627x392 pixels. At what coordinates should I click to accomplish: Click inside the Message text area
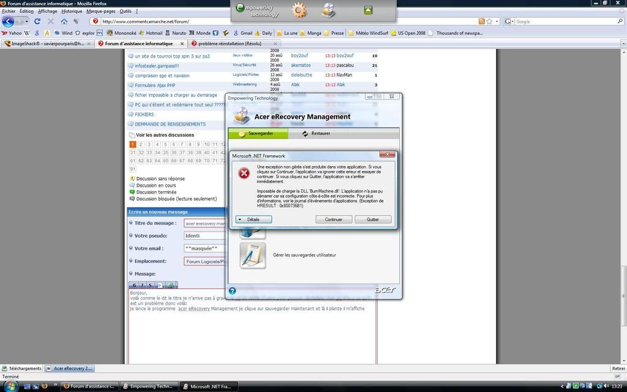coord(252,326)
